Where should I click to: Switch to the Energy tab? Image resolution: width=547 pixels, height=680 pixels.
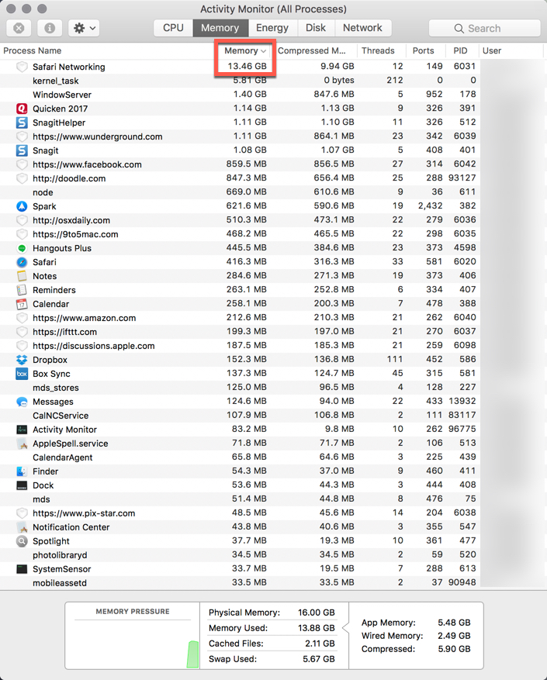pos(272,28)
